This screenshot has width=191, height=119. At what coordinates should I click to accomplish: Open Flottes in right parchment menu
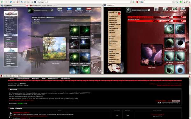coord(112,26)
